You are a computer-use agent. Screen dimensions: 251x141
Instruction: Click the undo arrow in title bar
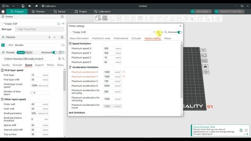pyautogui.click(x=30, y=6)
